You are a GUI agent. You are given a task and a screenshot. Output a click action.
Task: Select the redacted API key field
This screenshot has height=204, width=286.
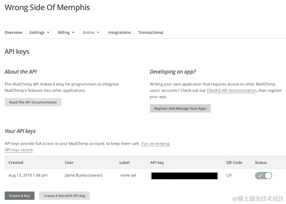pos(184,176)
